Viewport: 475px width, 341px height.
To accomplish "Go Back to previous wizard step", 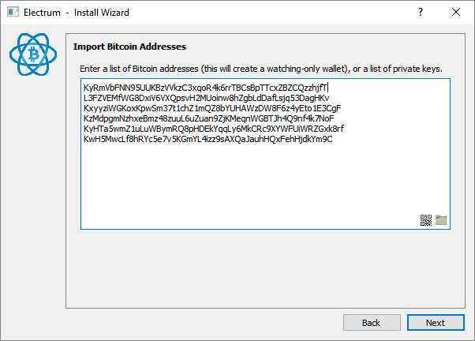I will (372, 323).
